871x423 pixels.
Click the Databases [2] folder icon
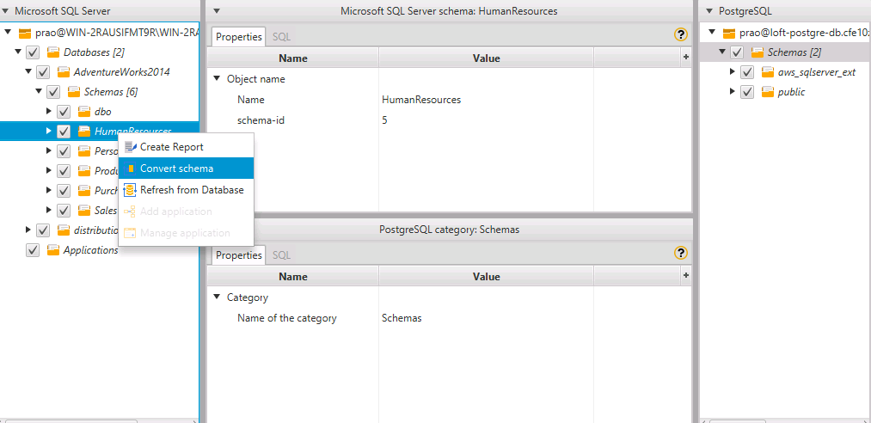[x=53, y=52]
